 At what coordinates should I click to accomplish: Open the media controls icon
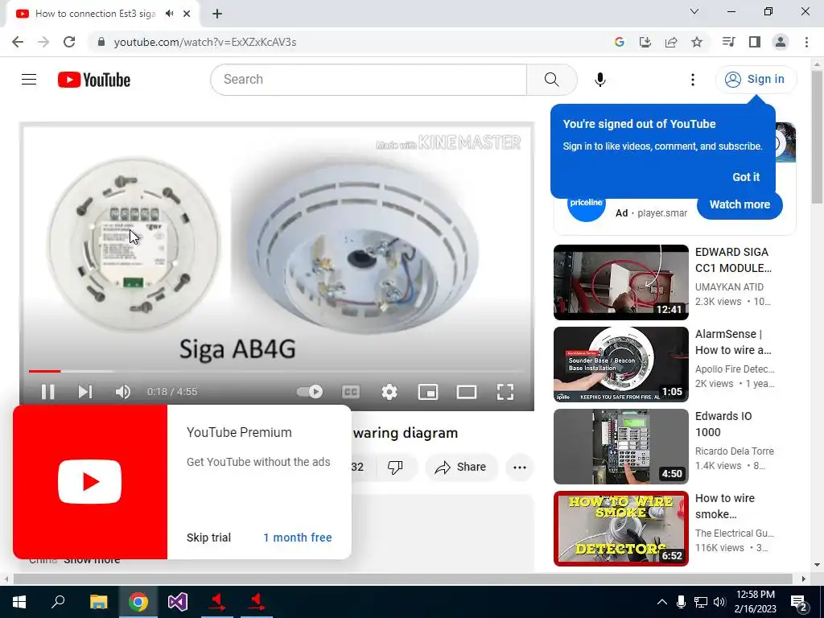coord(728,42)
